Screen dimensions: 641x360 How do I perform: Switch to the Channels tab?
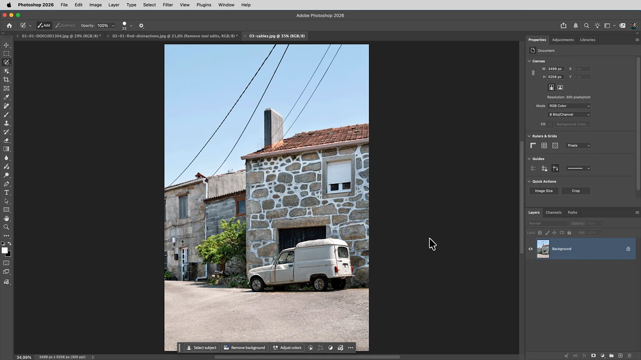(x=553, y=212)
